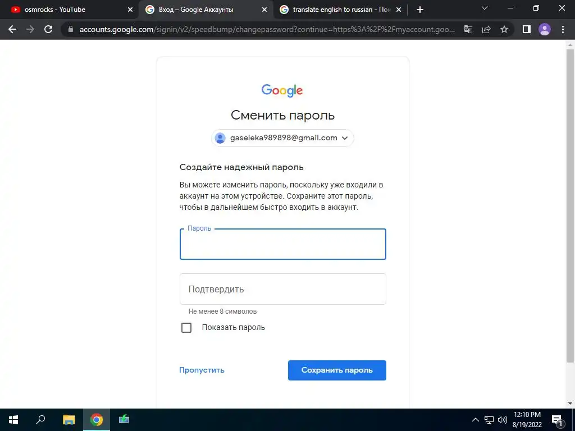
Task: Click the browser back arrow
Action: (12, 29)
